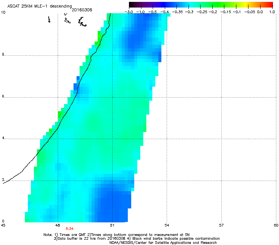Click the longitude axis label 51
The height and width of the screenshot is (245, 279).
pos(112,225)
